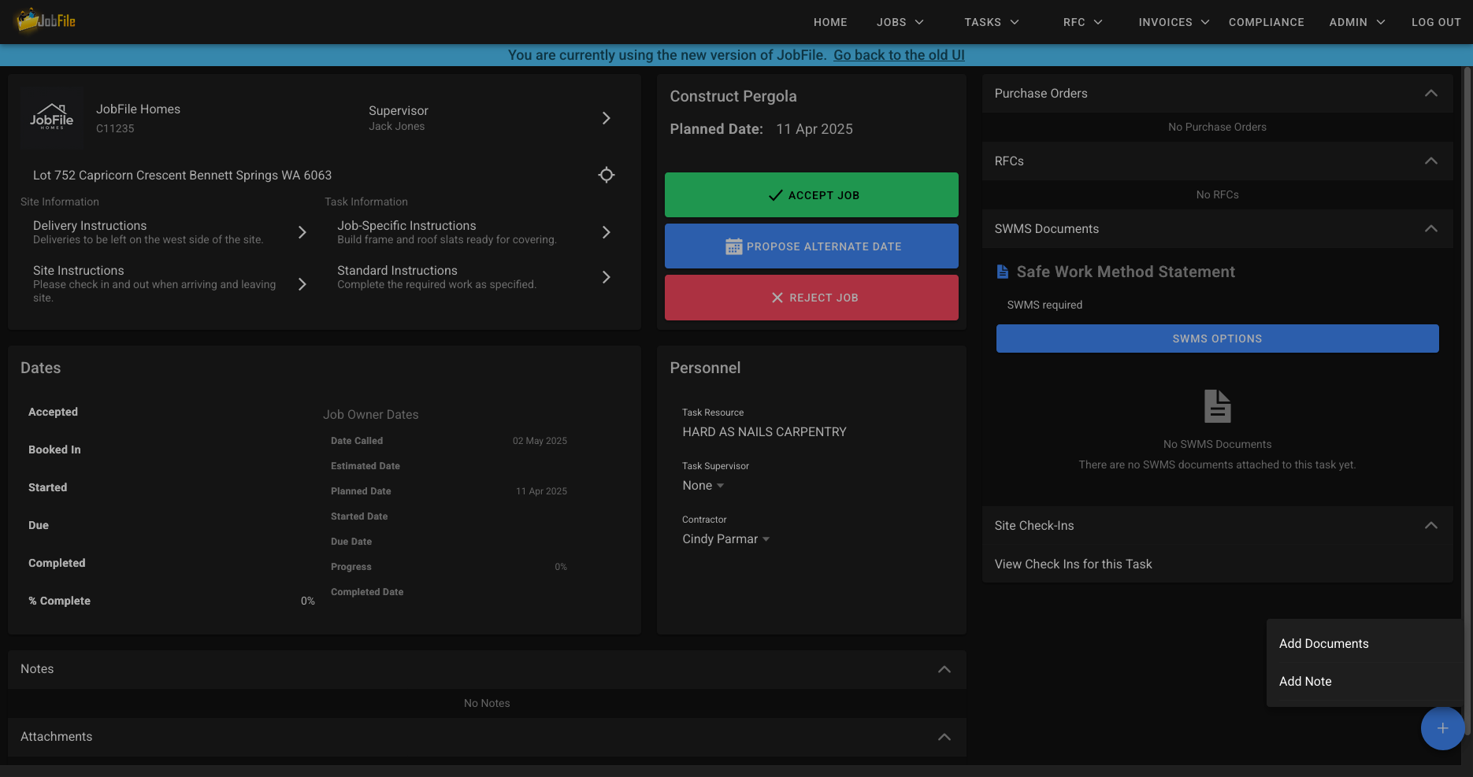Click the 'SWMS required' status text
Image resolution: width=1473 pixels, height=777 pixels.
coord(1044,305)
